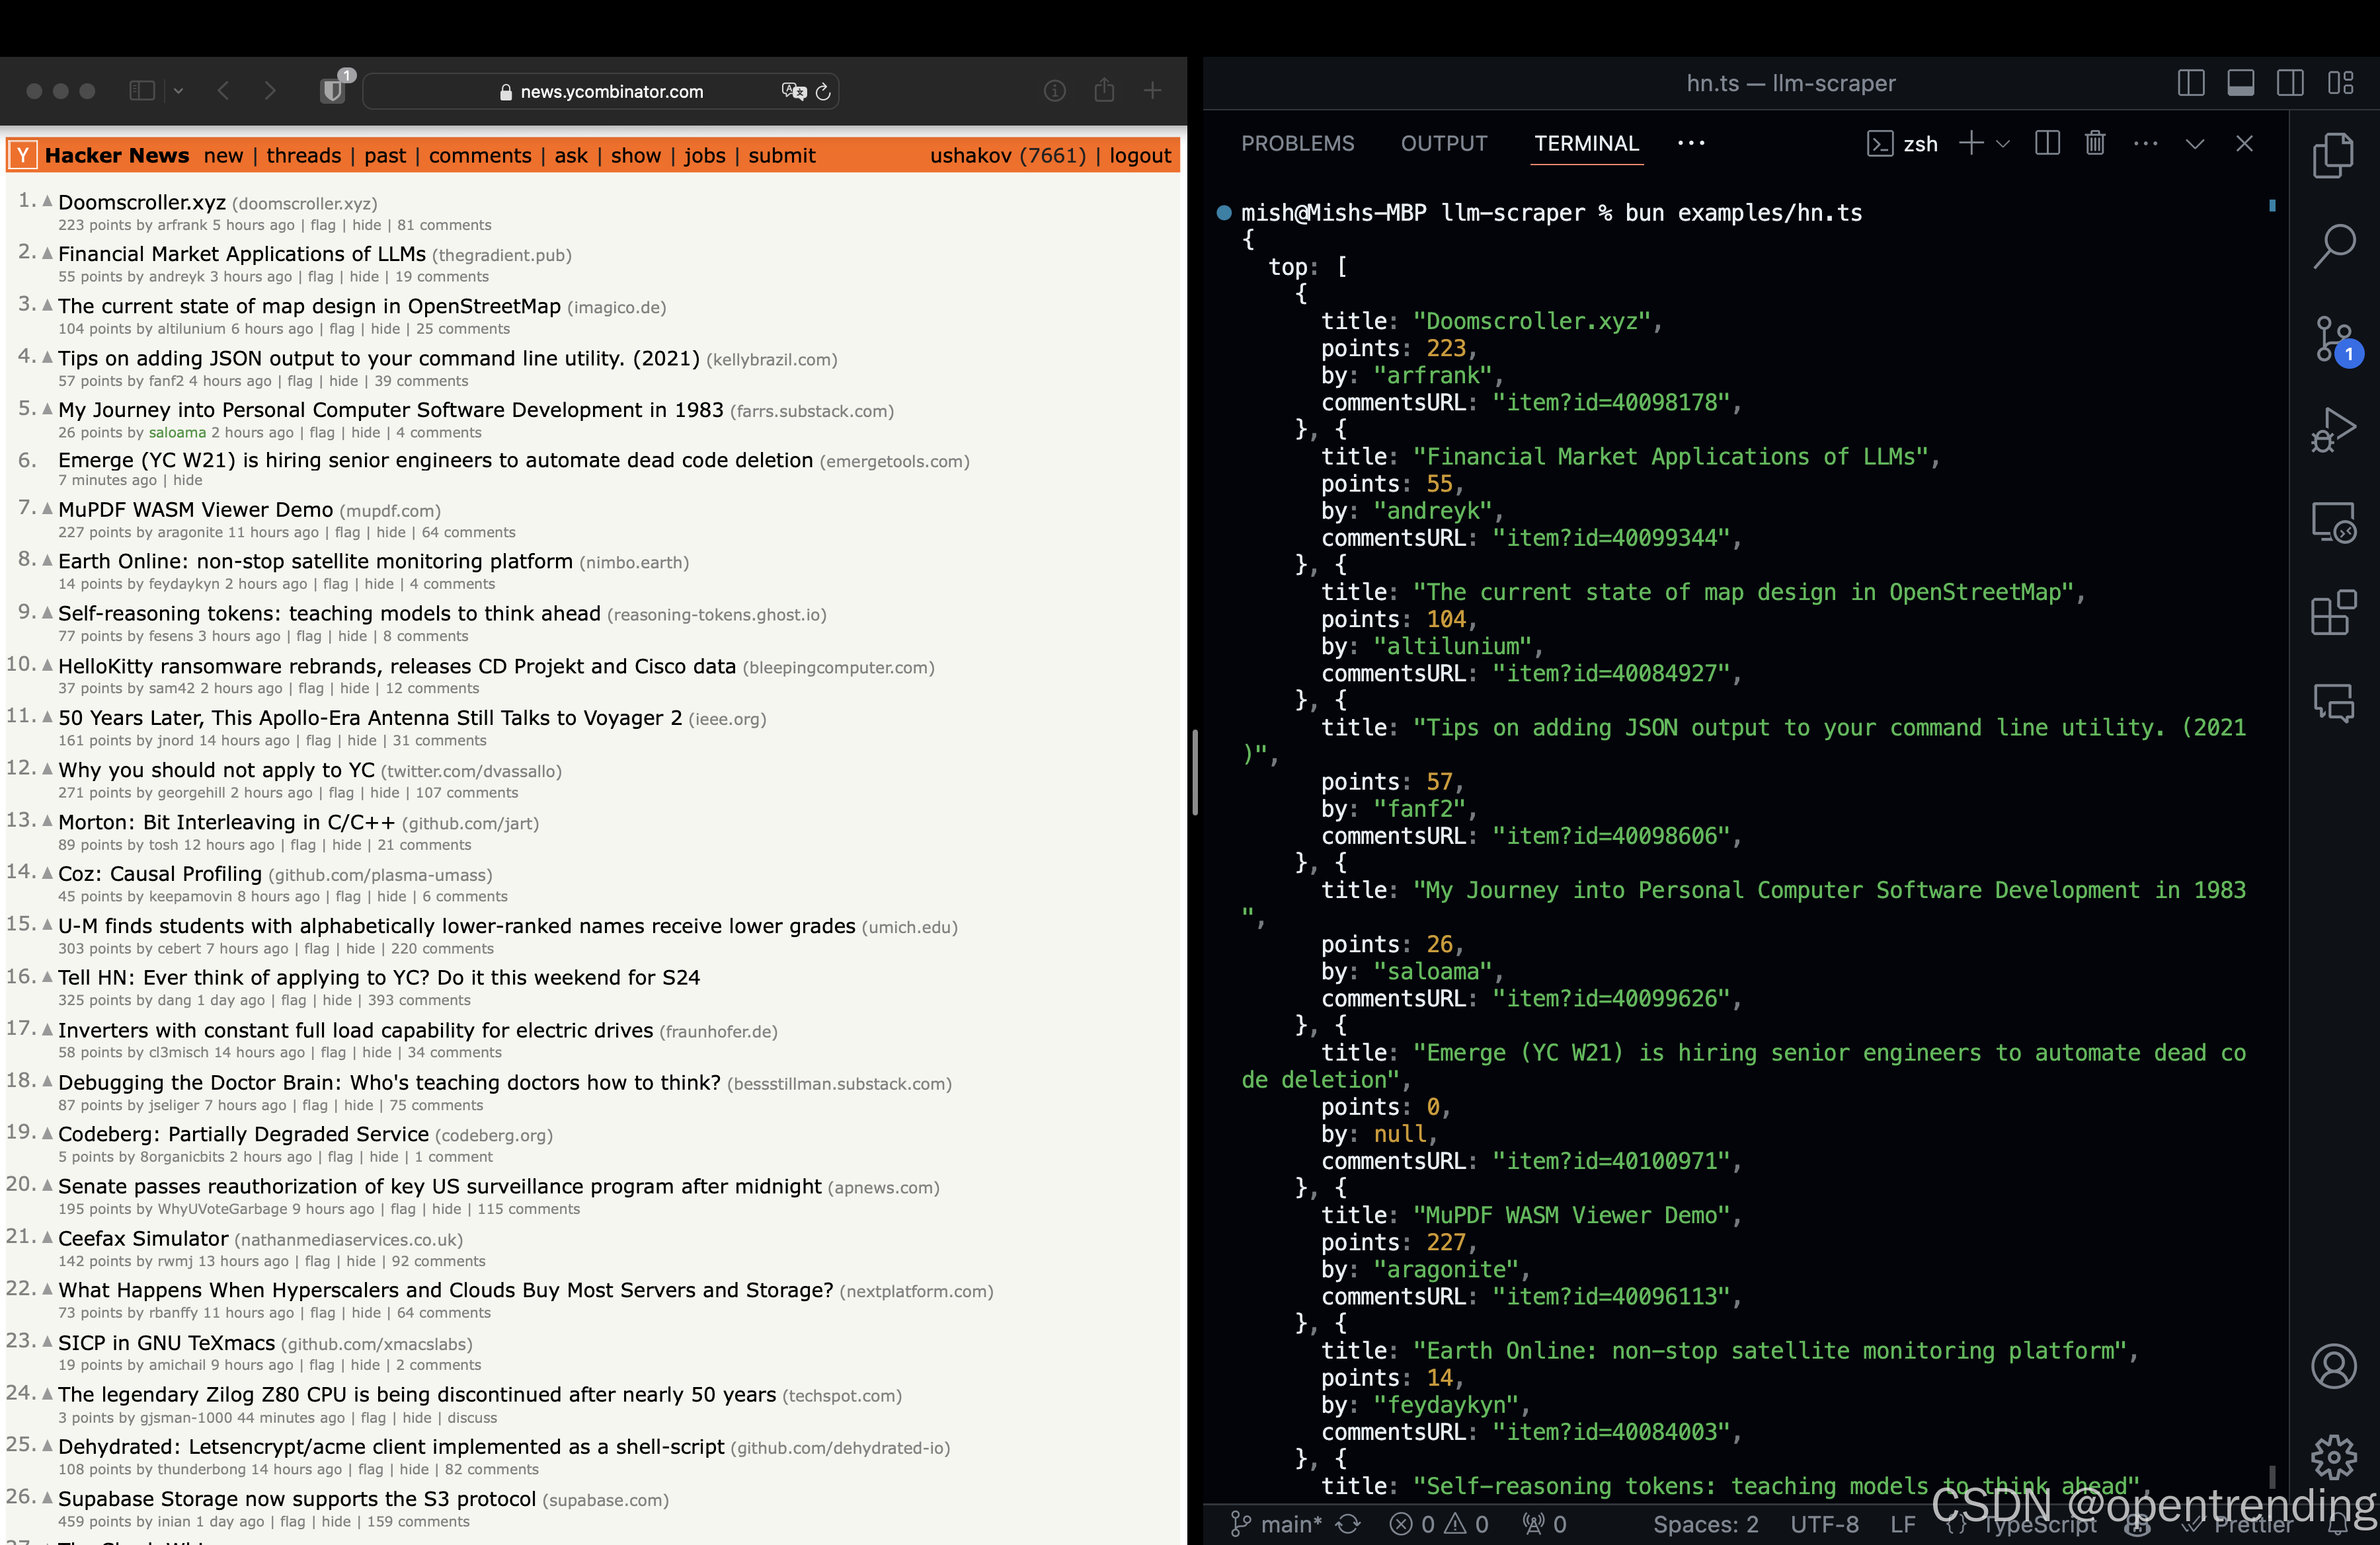Open the new terminal launch profile dropdown
2380x1545 pixels.
point(2003,144)
